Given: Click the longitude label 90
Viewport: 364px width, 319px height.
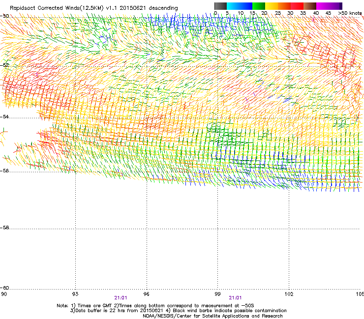Looking at the screenshot, I should [x=4, y=294].
